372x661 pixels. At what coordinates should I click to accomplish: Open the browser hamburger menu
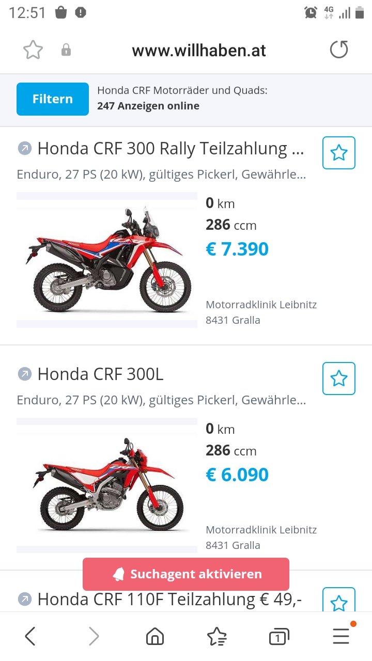[341, 637]
